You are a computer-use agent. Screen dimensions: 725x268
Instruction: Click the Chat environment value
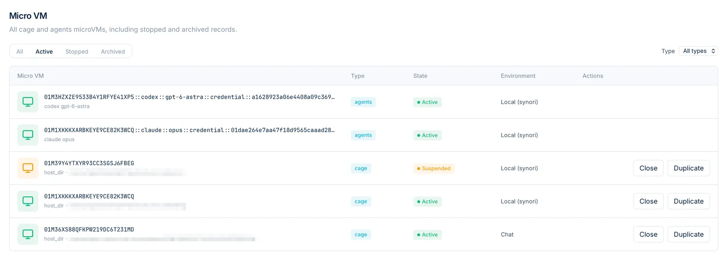click(507, 234)
